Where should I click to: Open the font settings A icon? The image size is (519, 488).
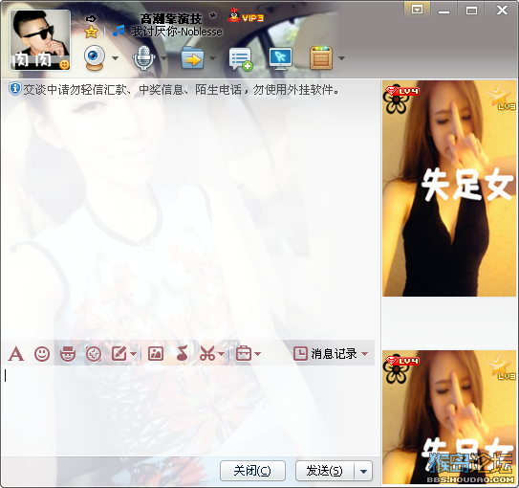[16, 354]
